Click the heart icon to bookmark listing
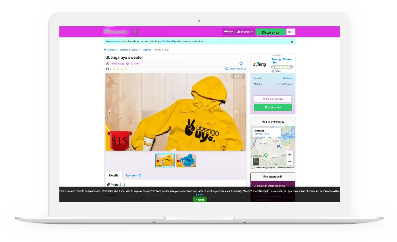The image size is (397, 242). tap(241, 63)
